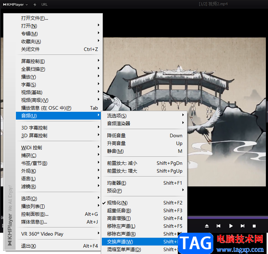Click the play button
Viewport: 268px width, 254px height.
click(x=231, y=226)
